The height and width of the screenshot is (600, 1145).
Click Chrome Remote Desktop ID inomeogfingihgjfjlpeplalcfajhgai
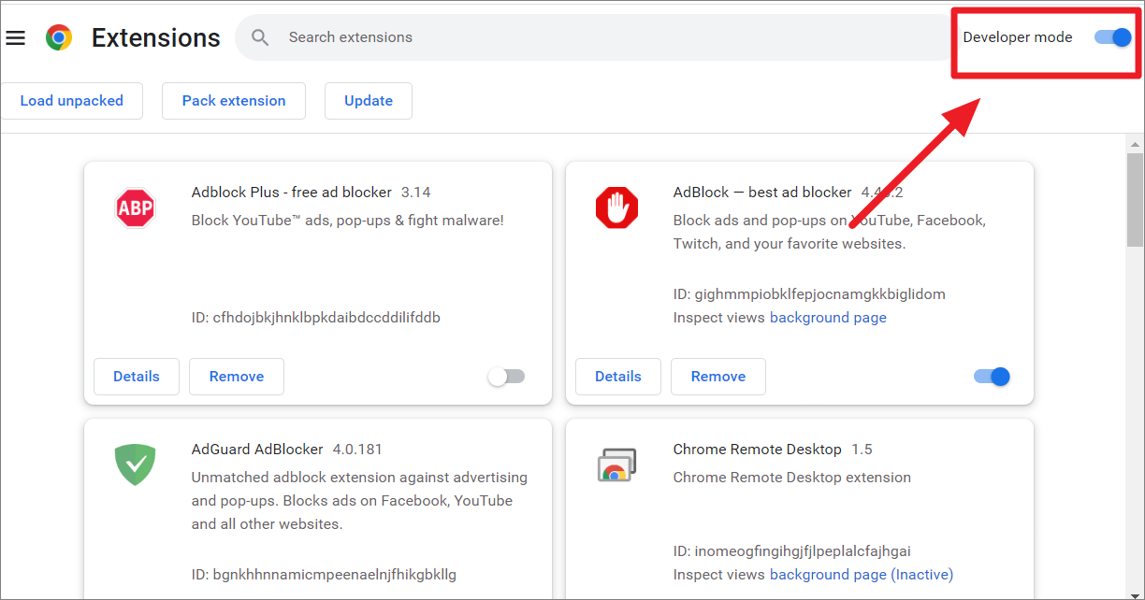point(792,551)
